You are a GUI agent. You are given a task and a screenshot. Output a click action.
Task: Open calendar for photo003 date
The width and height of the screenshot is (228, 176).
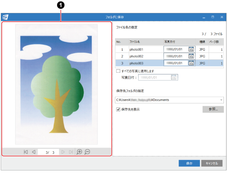(191, 63)
